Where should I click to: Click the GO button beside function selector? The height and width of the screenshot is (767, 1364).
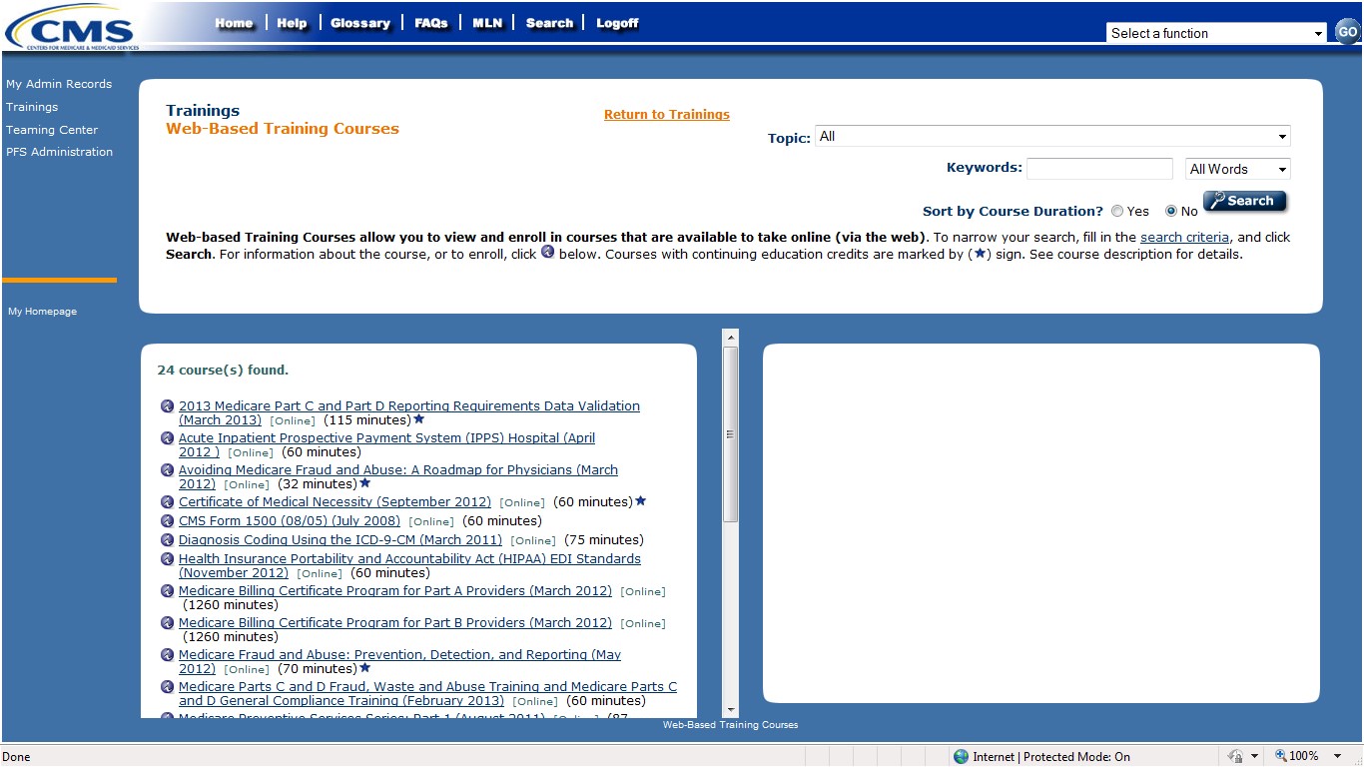1348,32
